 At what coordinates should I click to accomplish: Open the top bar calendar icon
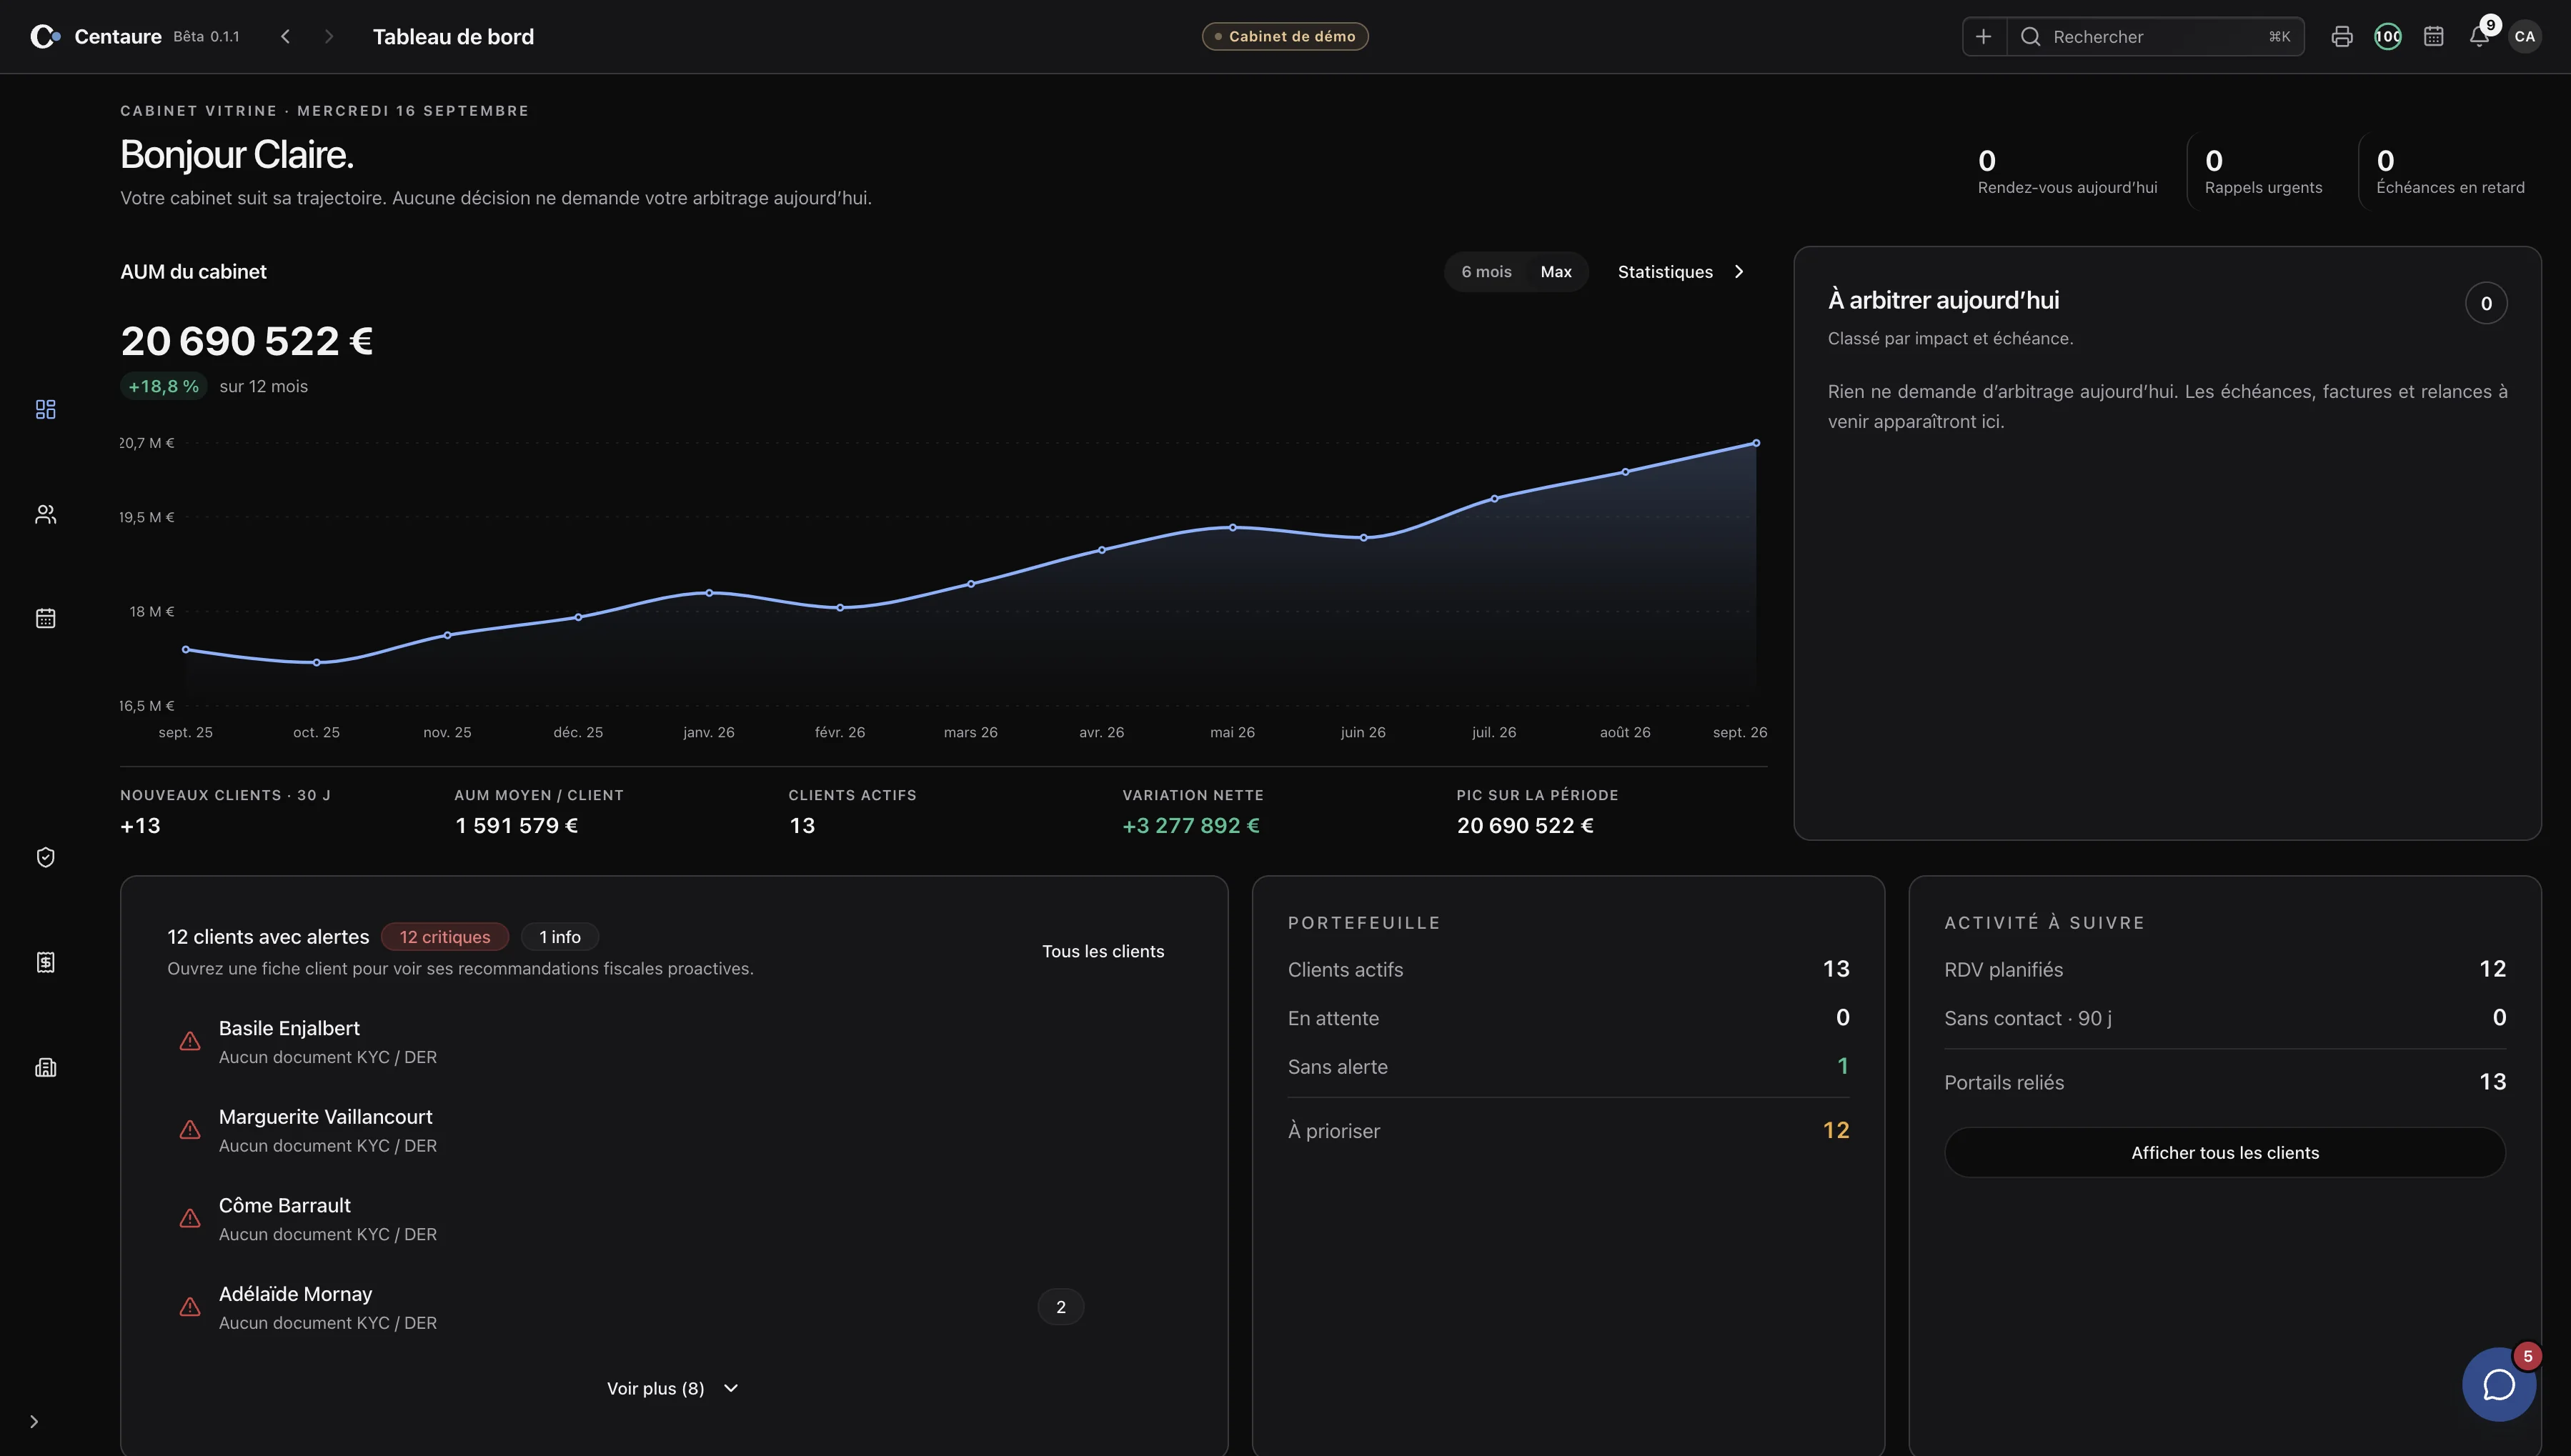(x=2434, y=36)
